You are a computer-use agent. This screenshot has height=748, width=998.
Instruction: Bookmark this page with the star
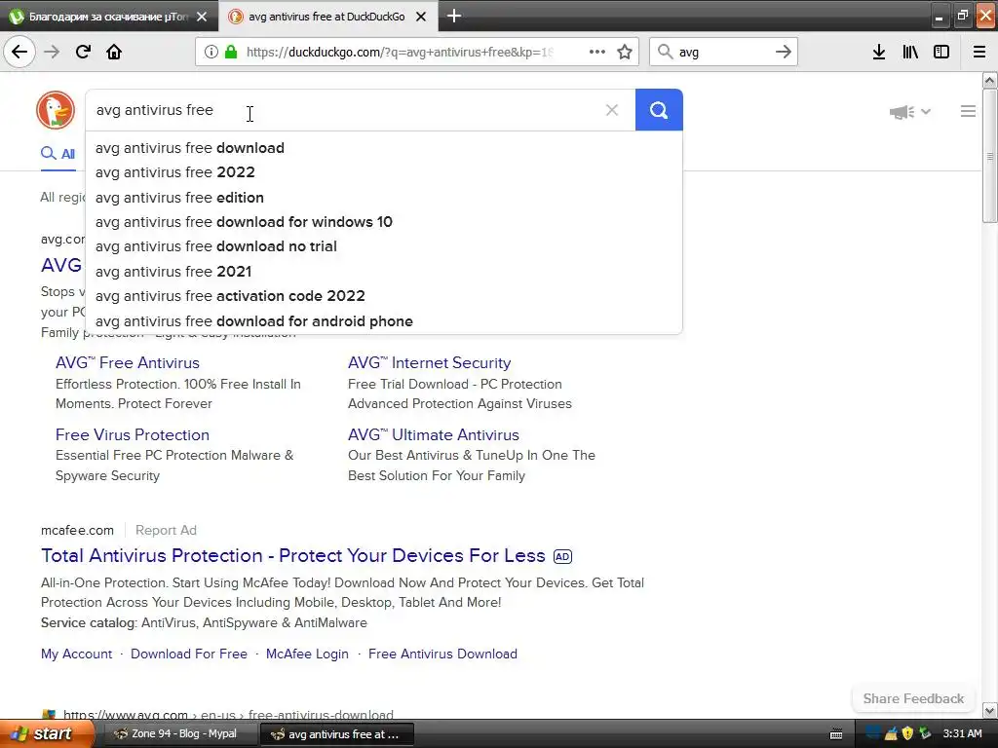pyautogui.click(x=625, y=52)
